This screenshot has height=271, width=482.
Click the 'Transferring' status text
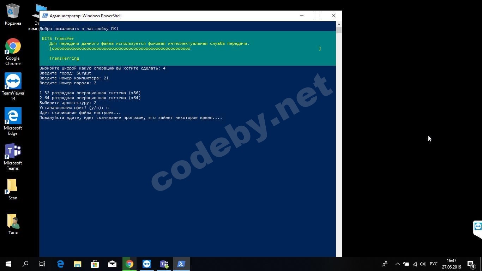64,58
